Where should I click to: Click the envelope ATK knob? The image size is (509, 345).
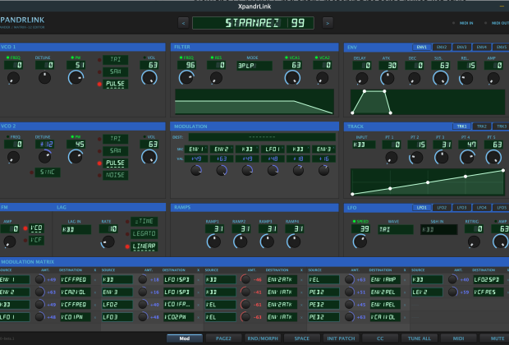coord(387,78)
